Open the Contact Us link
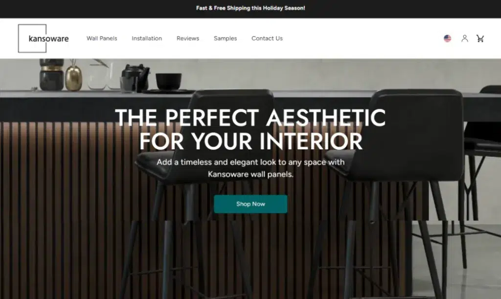 click(x=267, y=38)
